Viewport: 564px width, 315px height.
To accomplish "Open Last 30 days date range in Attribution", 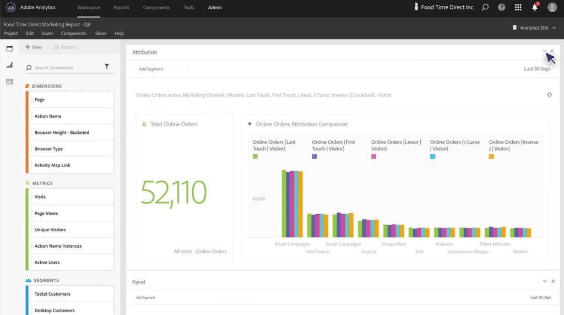I will coord(537,69).
